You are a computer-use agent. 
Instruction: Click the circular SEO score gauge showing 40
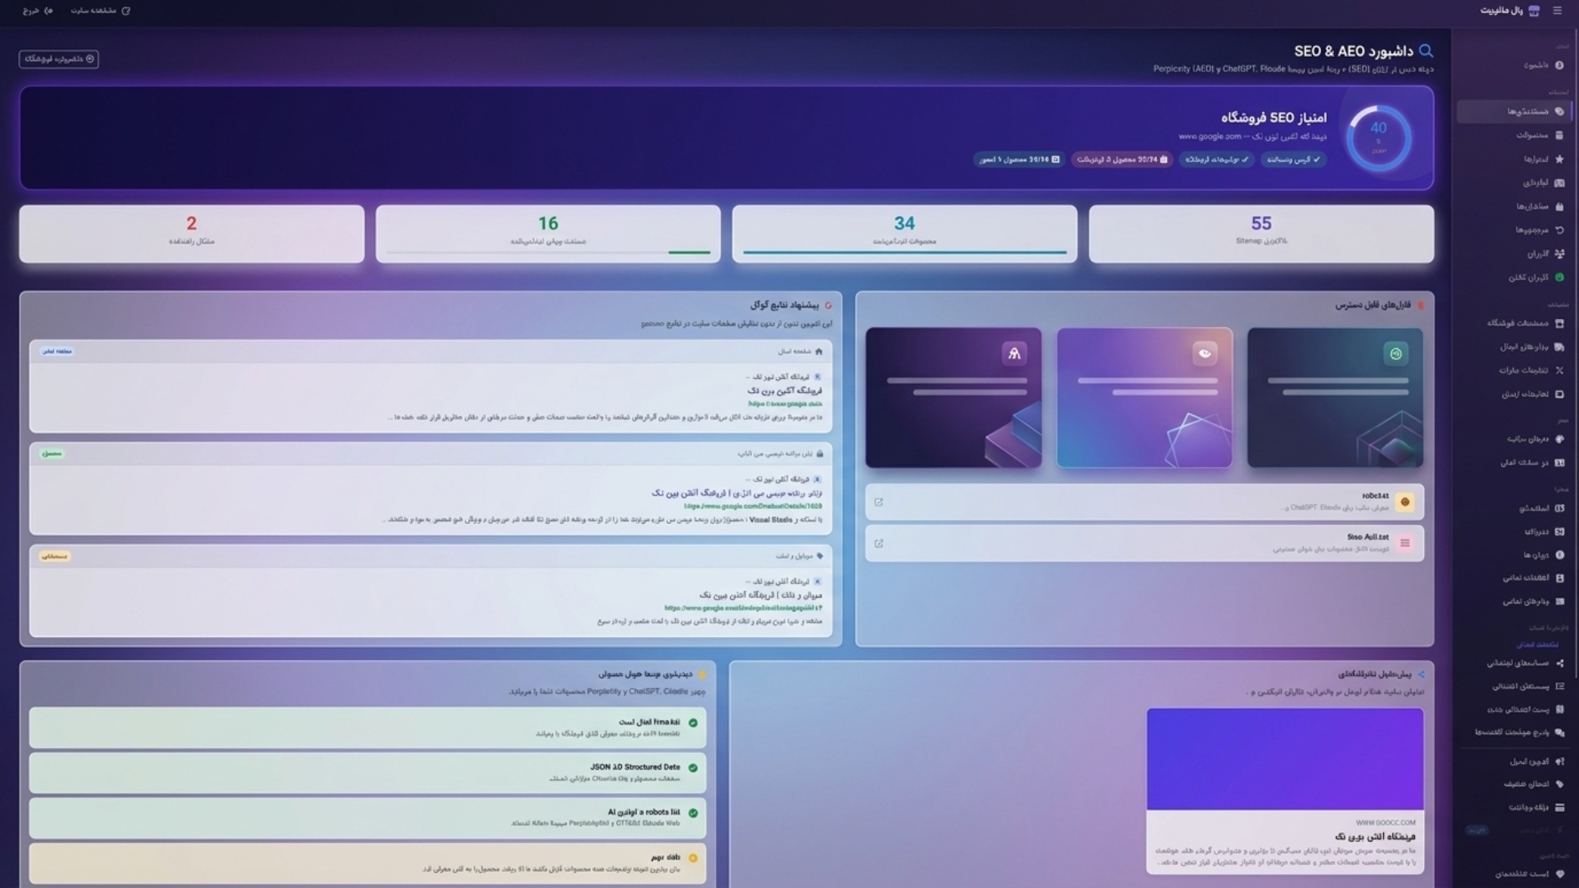pos(1378,138)
